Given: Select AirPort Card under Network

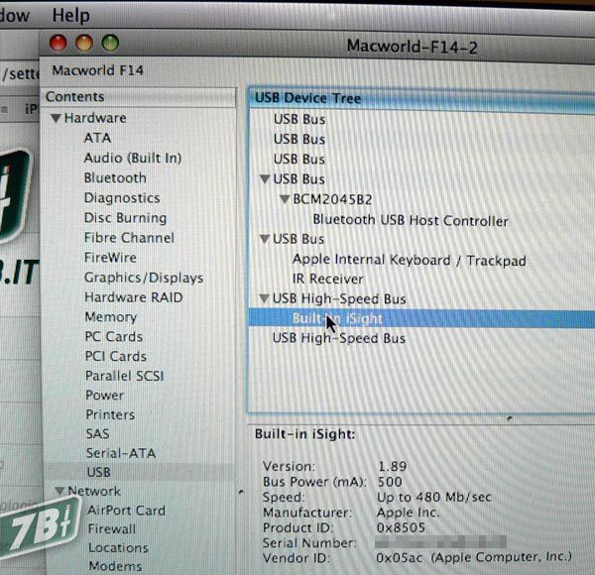Looking at the screenshot, I should [126, 511].
